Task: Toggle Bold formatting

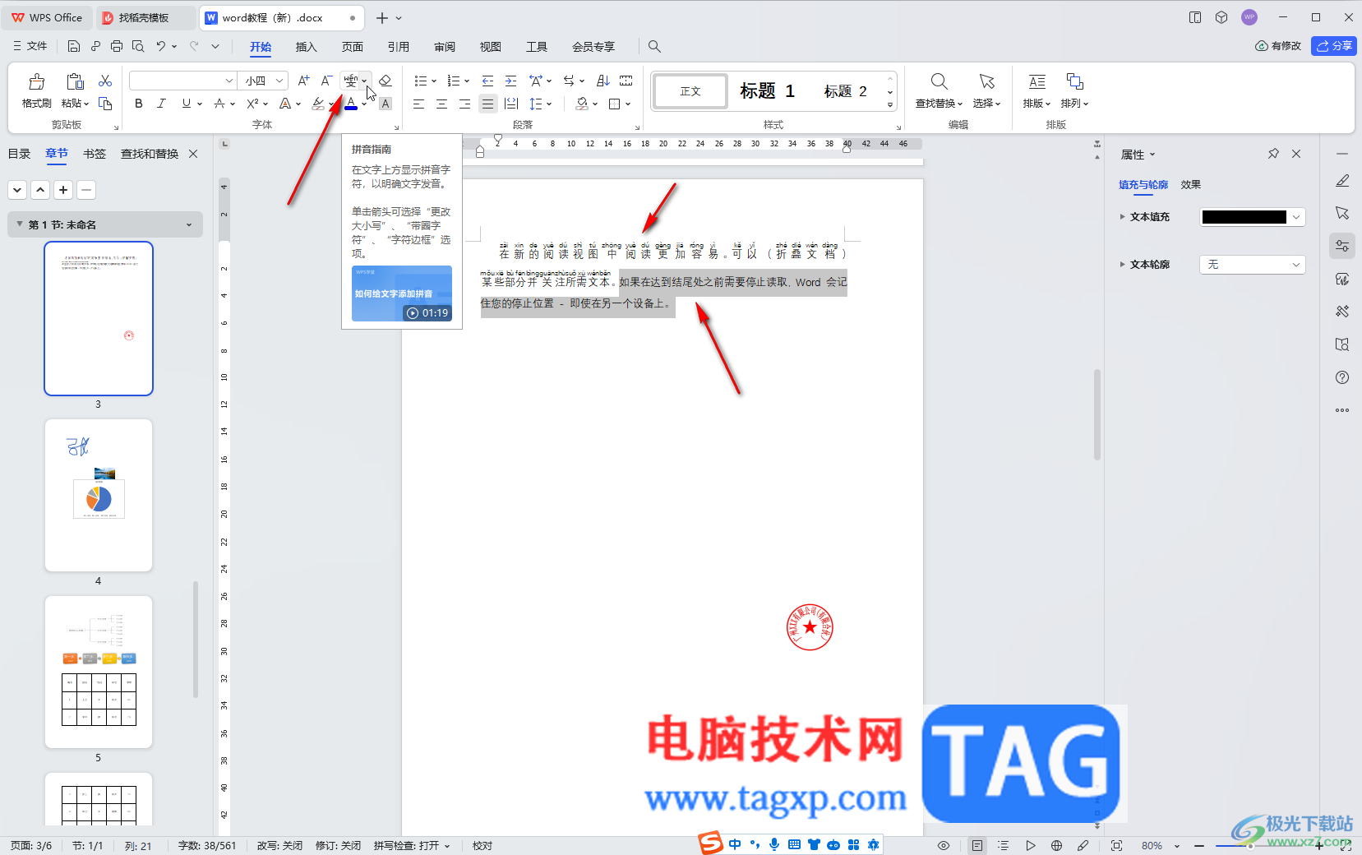Action: coord(139,104)
